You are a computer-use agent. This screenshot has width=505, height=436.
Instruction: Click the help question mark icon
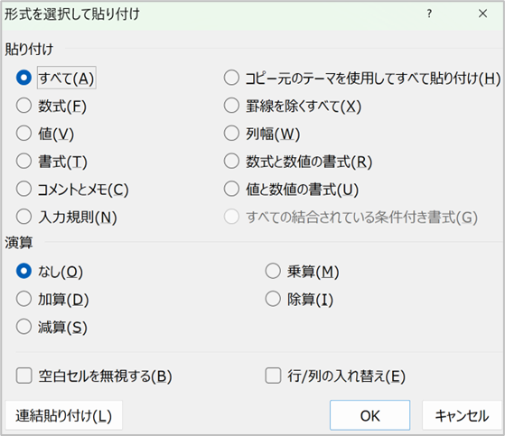click(429, 14)
